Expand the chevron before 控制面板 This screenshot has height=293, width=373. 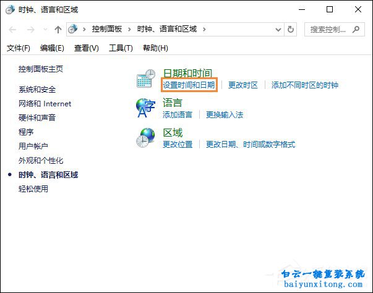(84, 30)
